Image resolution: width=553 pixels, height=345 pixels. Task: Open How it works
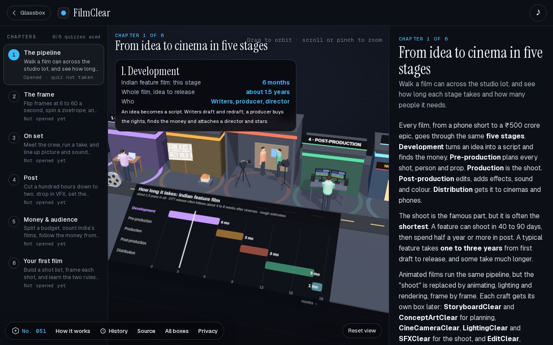[x=73, y=331]
